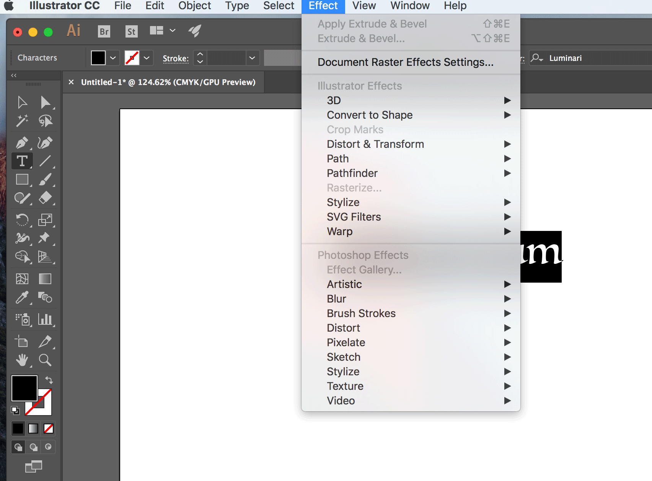Select the Mesh tool
Screen dimensions: 652x481
(x=22, y=279)
